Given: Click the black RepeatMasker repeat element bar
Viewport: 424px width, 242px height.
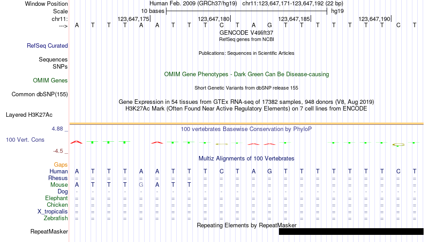Looking at the screenshot, I should 351,231.
